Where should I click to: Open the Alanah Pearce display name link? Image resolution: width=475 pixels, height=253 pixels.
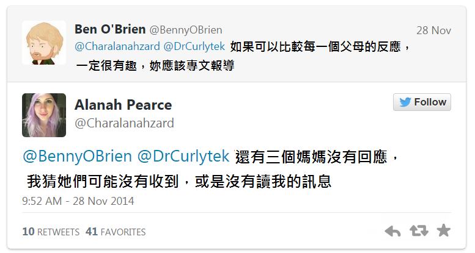(x=123, y=105)
